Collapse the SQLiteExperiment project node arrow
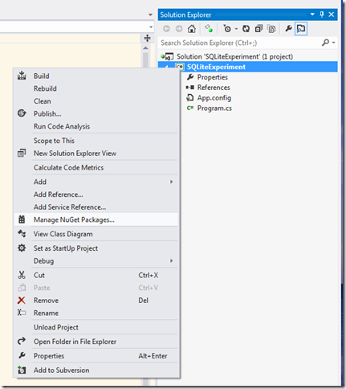346x389 pixels. (167, 67)
